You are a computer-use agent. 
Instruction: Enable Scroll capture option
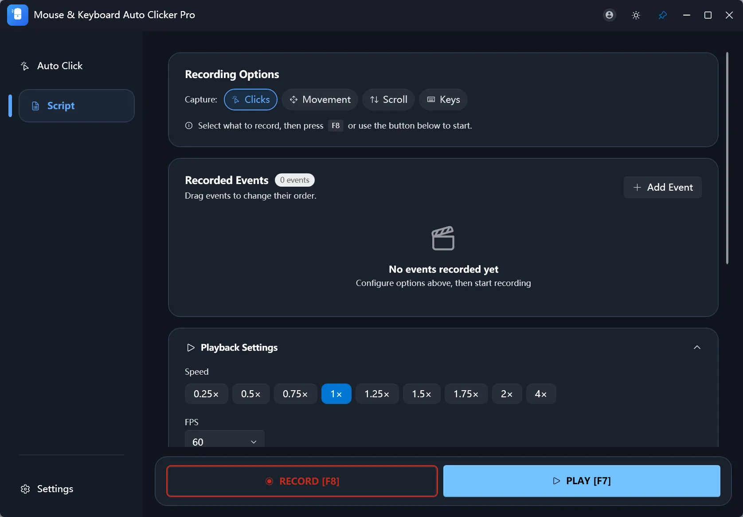pos(389,99)
